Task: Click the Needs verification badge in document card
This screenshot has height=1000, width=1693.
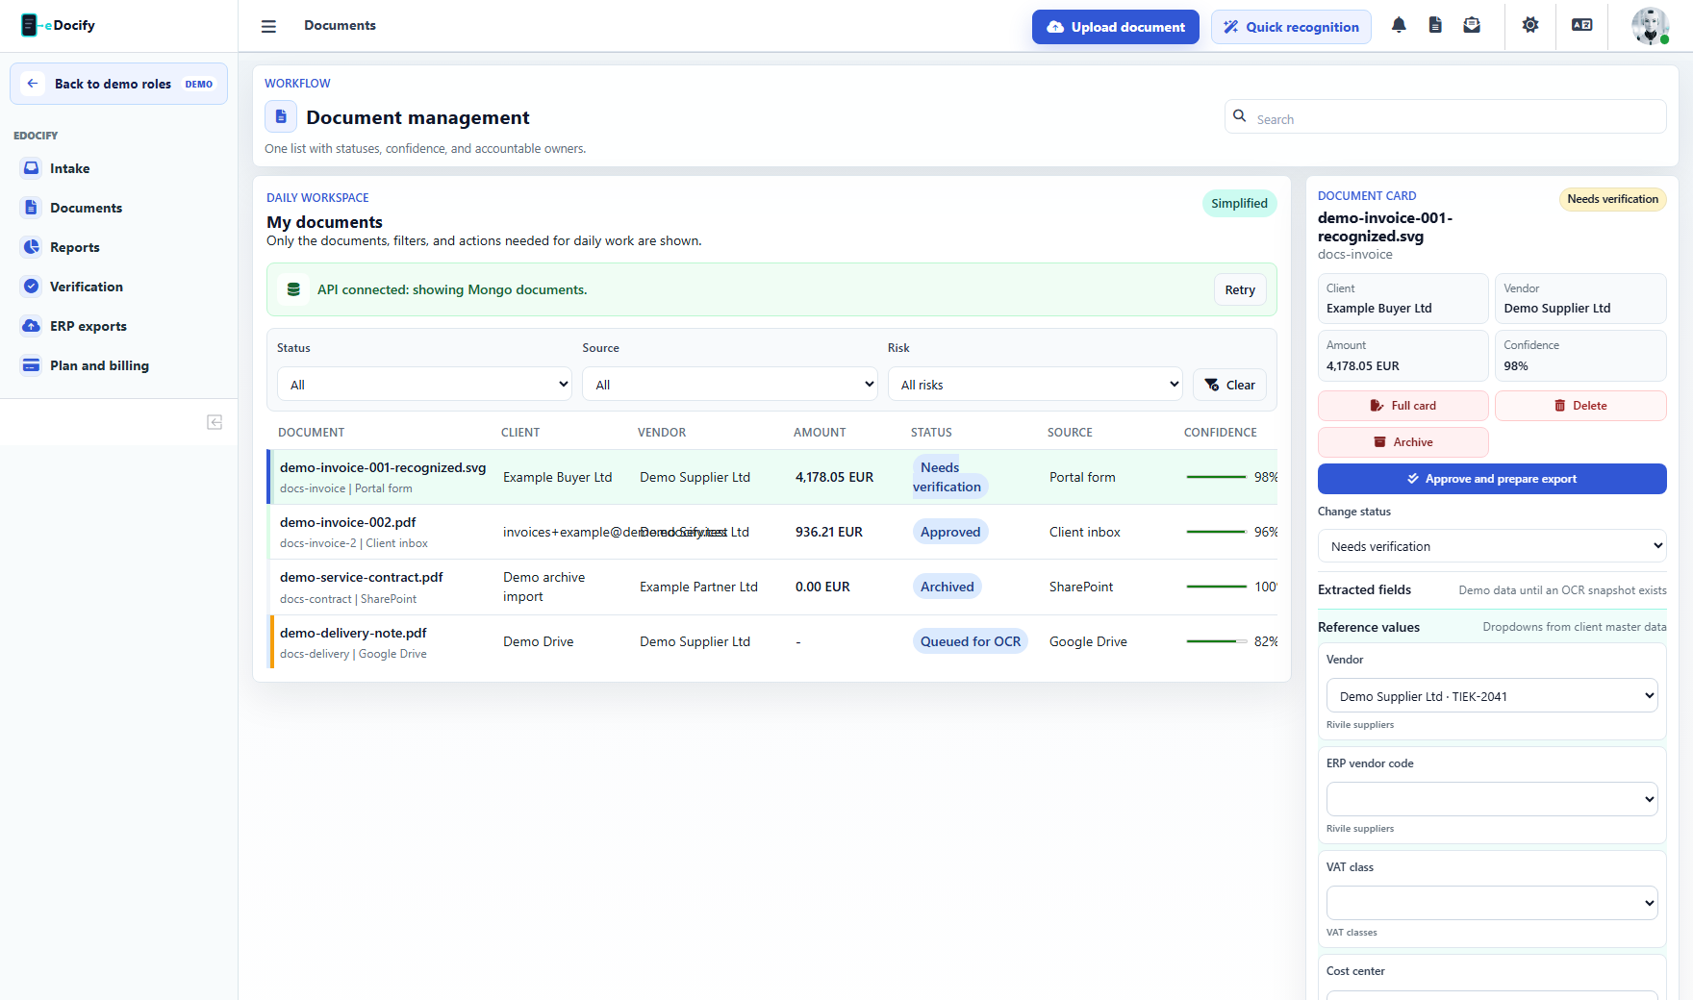Action: point(1613,199)
